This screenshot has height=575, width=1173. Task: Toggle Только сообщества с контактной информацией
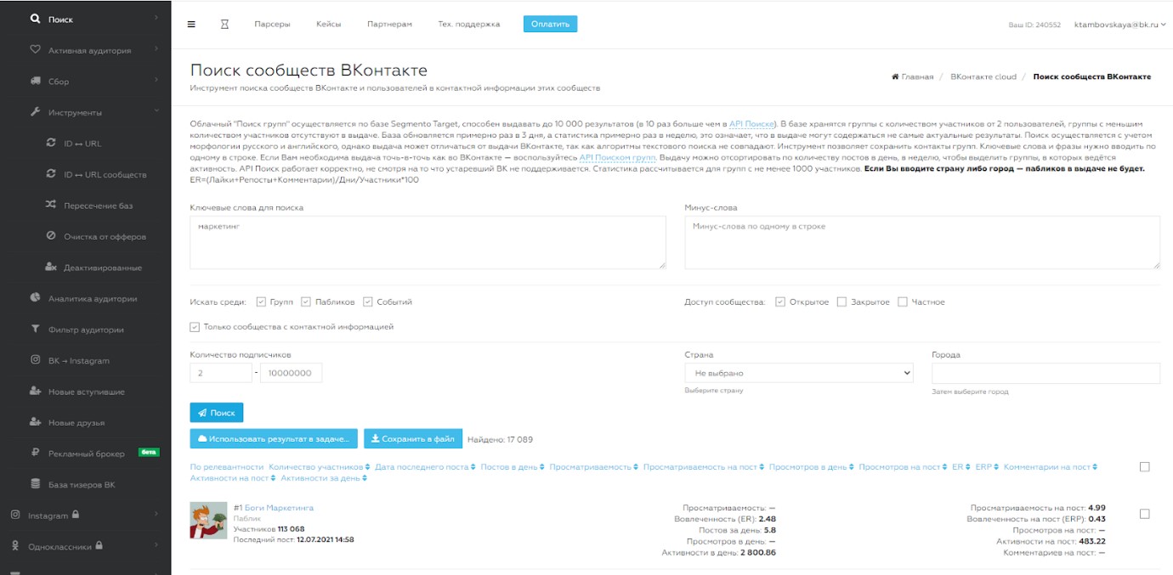[195, 326]
